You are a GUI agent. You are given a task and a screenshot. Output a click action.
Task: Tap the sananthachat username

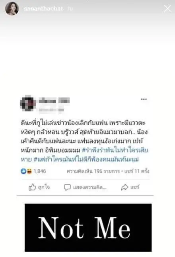coord(44,8)
